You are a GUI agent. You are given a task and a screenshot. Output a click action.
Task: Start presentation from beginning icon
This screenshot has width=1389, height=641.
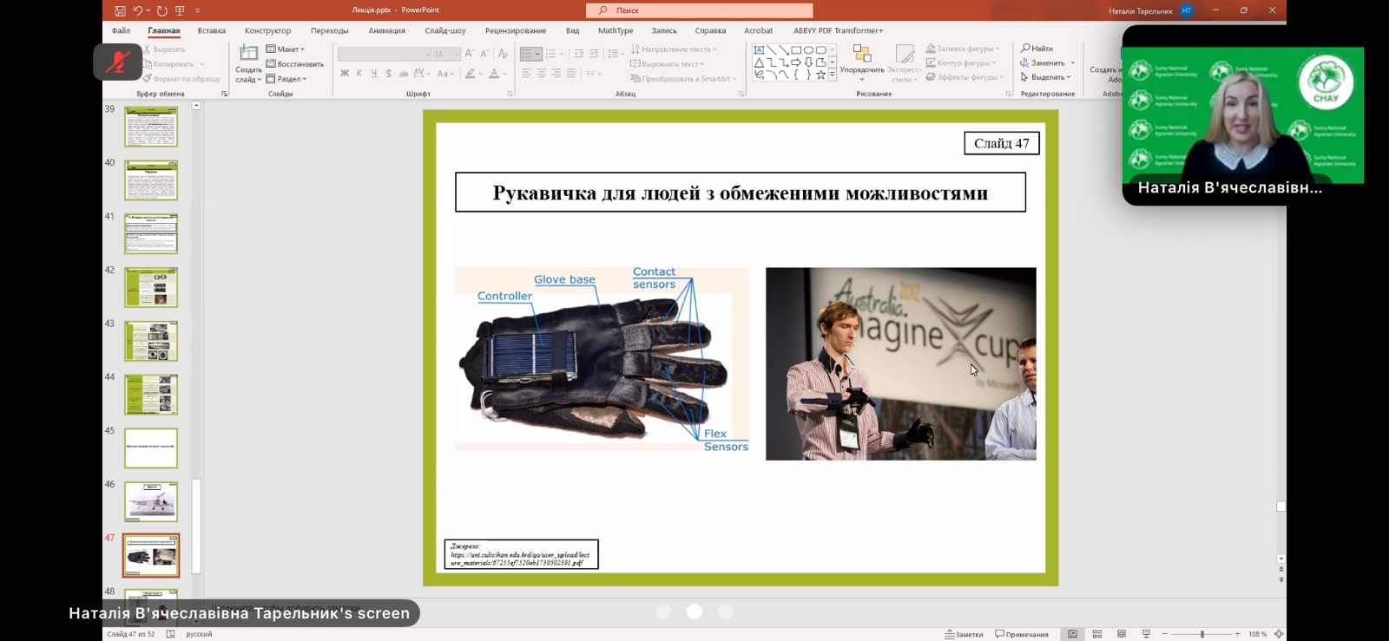tap(180, 10)
